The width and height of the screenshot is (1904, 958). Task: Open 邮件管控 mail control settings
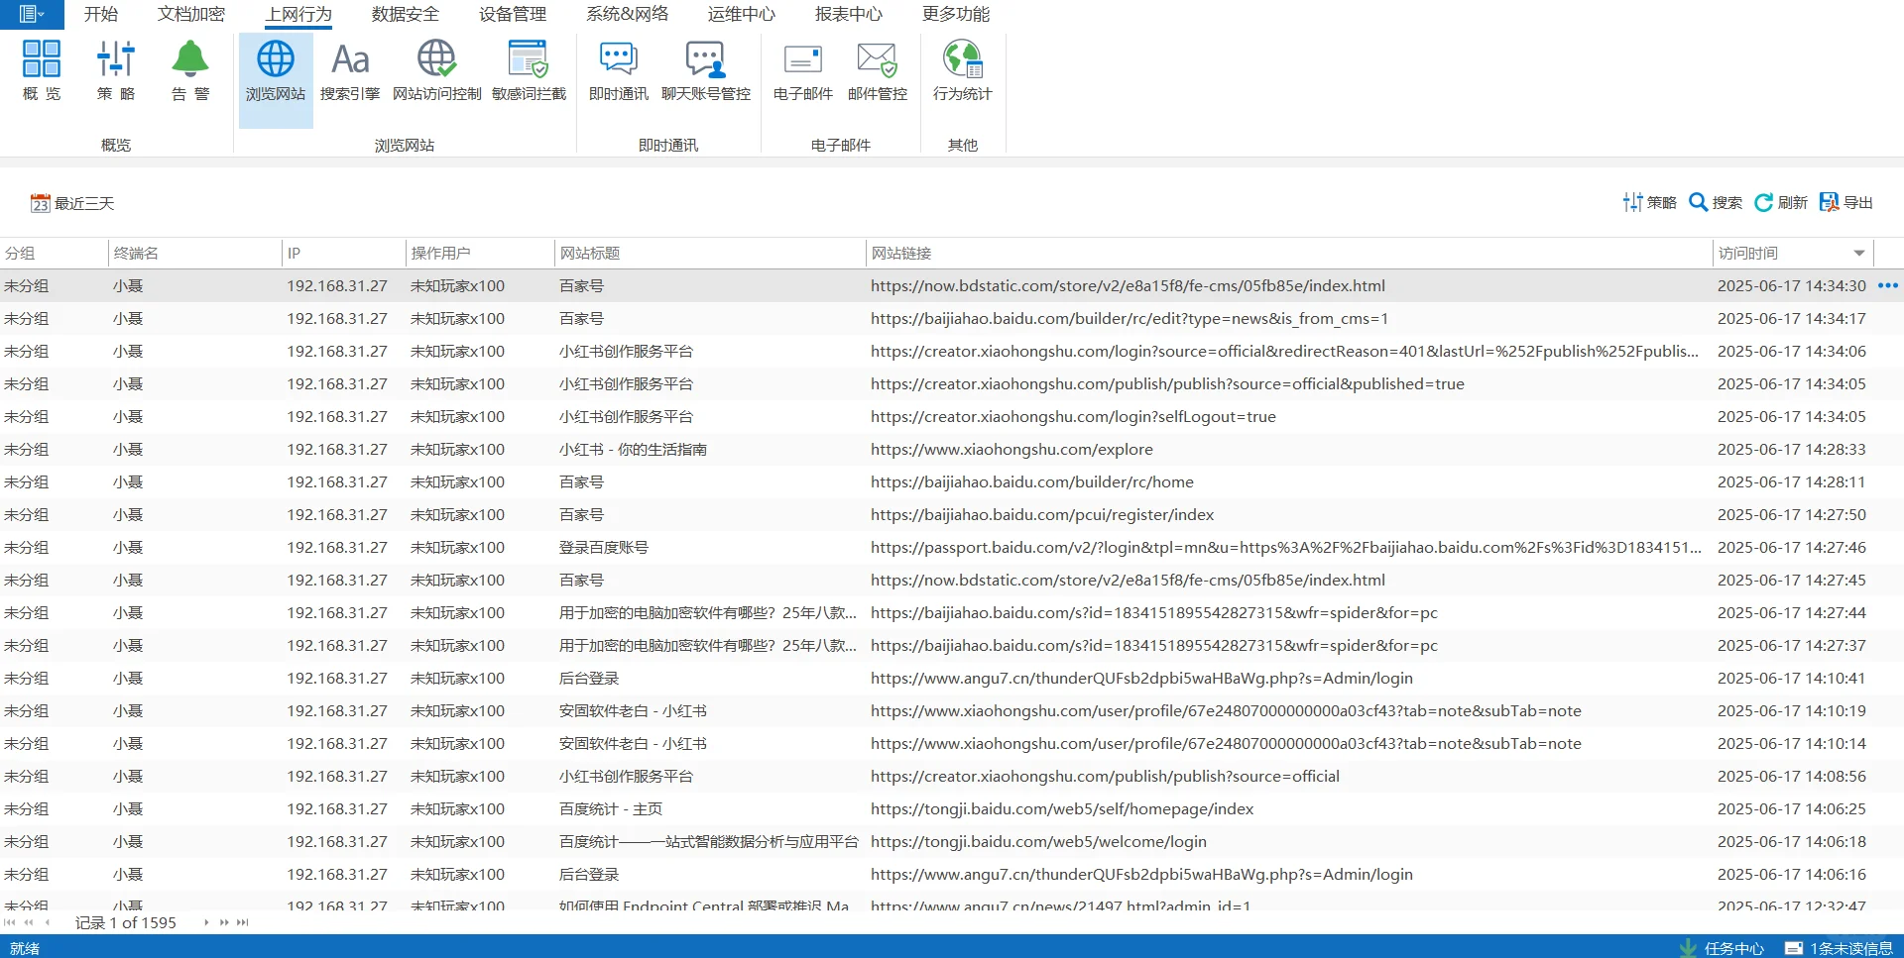(x=877, y=69)
